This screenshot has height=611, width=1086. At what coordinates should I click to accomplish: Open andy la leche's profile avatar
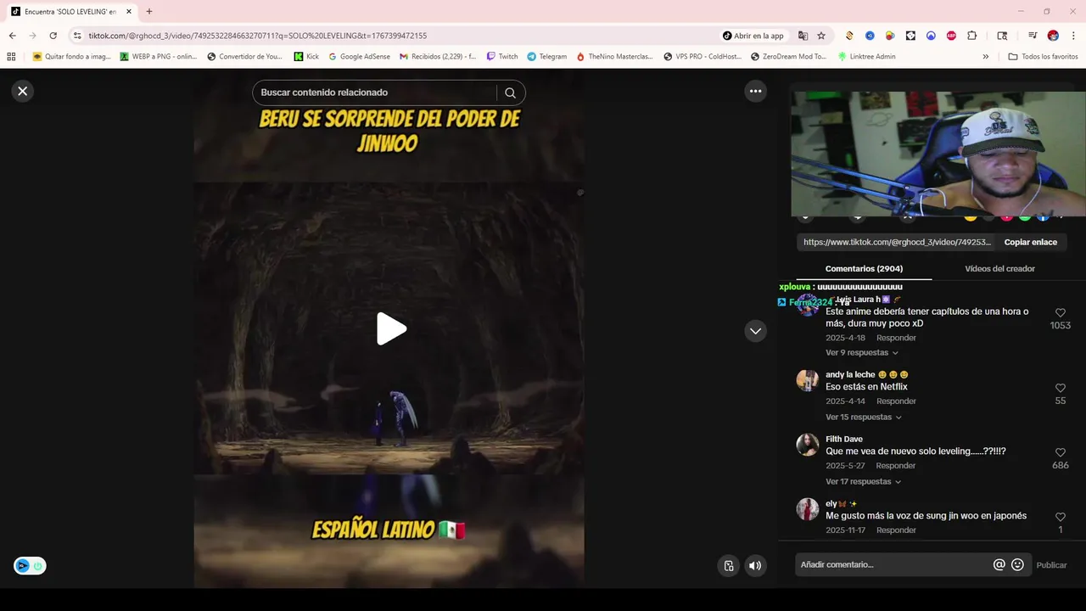[807, 380]
